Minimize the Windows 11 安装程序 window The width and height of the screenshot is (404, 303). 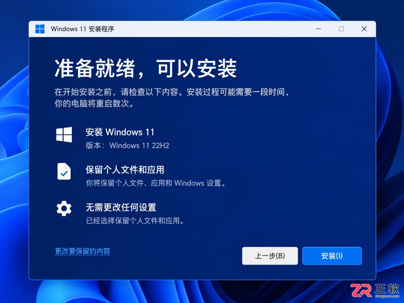click(x=318, y=29)
